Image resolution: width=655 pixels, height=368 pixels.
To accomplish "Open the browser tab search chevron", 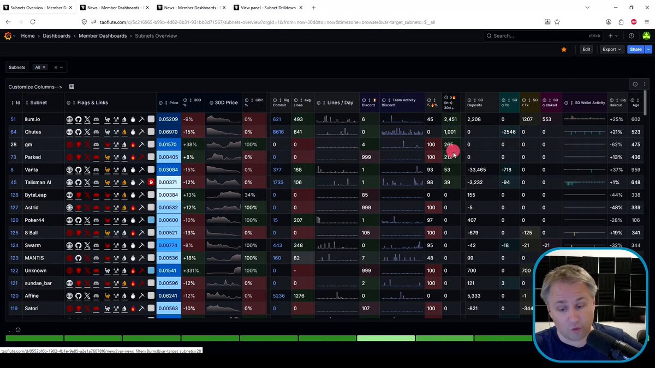I will pos(587,8).
